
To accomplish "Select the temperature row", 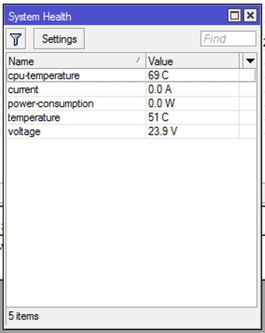I will pyautogui.click(x=131, y=118).
